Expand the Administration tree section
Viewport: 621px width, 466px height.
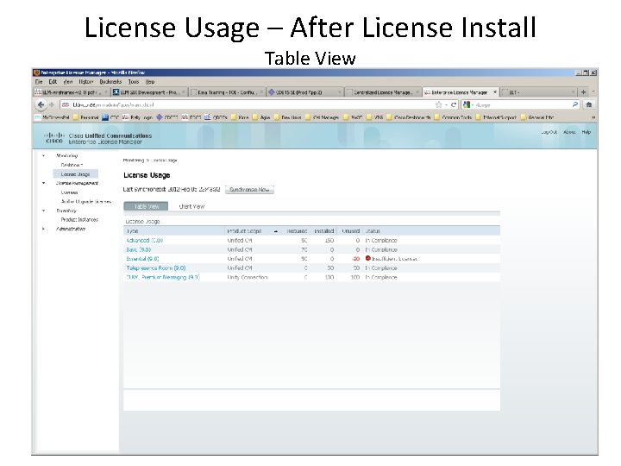tap(44, 229)
